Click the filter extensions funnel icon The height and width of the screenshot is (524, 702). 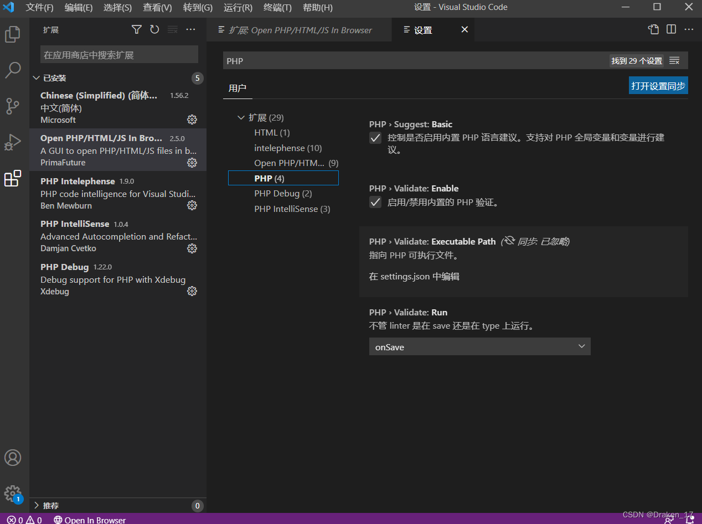coord(136,29)
